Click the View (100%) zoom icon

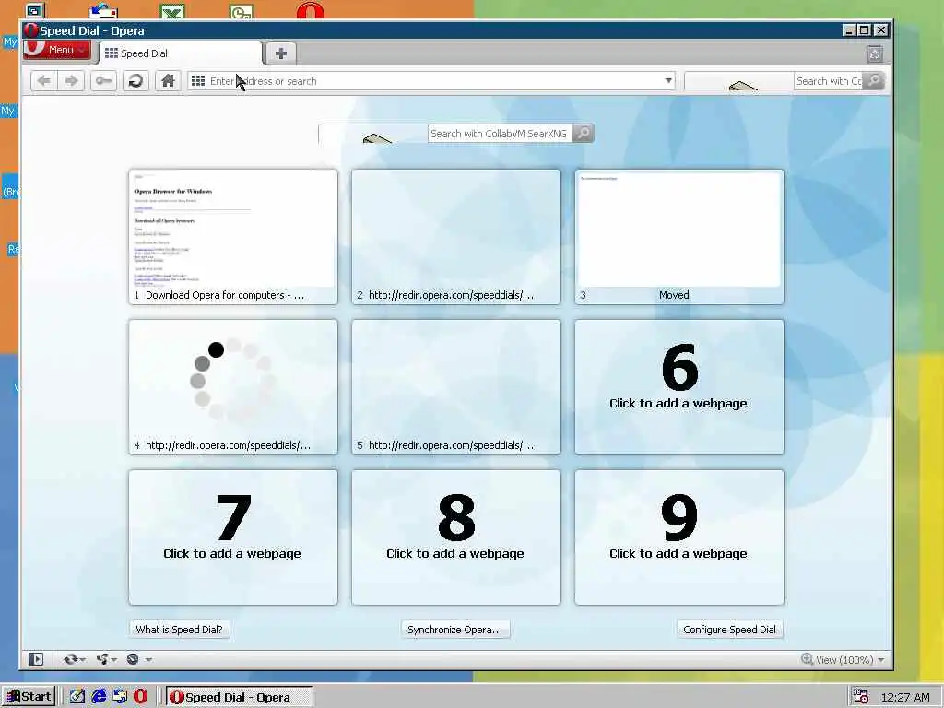[808, 659]
